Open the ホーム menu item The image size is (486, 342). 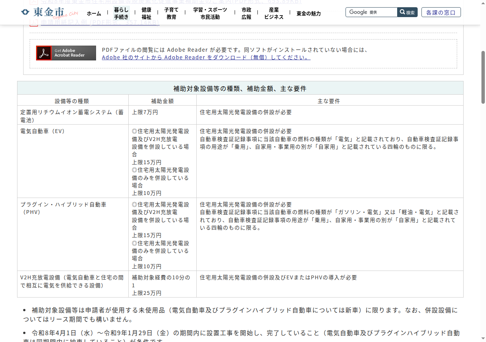tap(94, 14)
